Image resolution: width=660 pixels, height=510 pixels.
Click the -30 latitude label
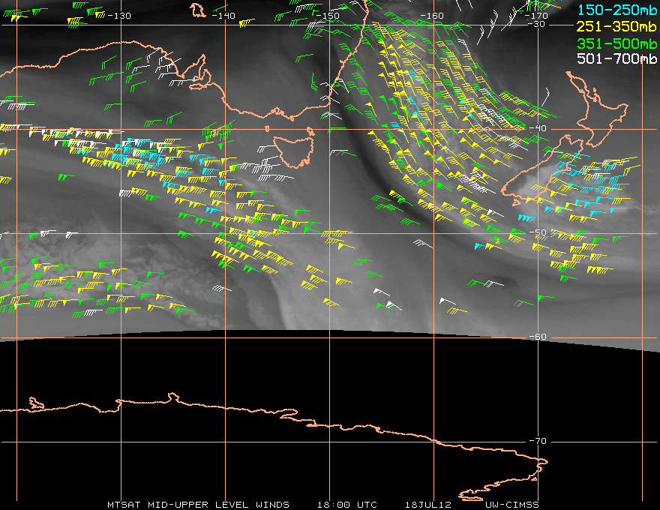[x=536, y=24]
